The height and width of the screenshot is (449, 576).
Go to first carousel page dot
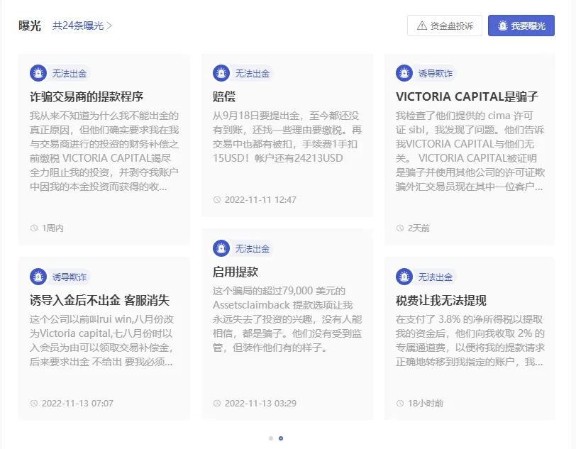[271, 438]
